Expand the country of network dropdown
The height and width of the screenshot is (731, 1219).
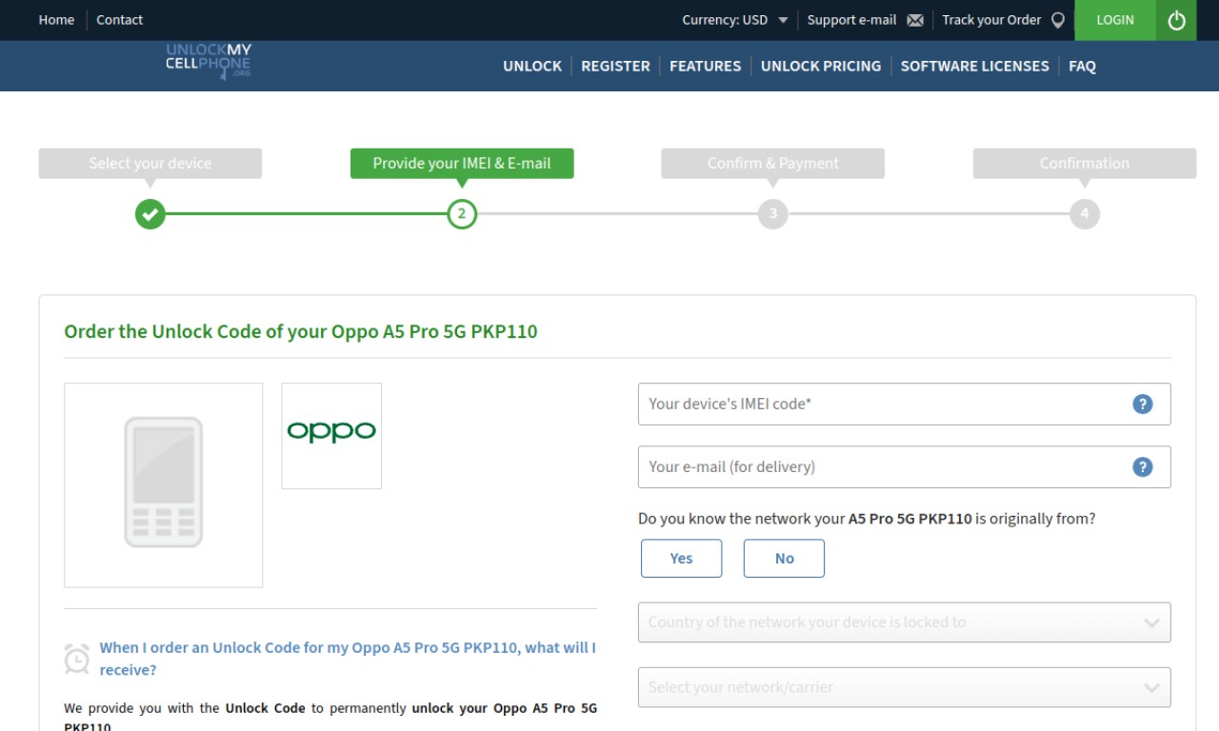pos(904,622)
